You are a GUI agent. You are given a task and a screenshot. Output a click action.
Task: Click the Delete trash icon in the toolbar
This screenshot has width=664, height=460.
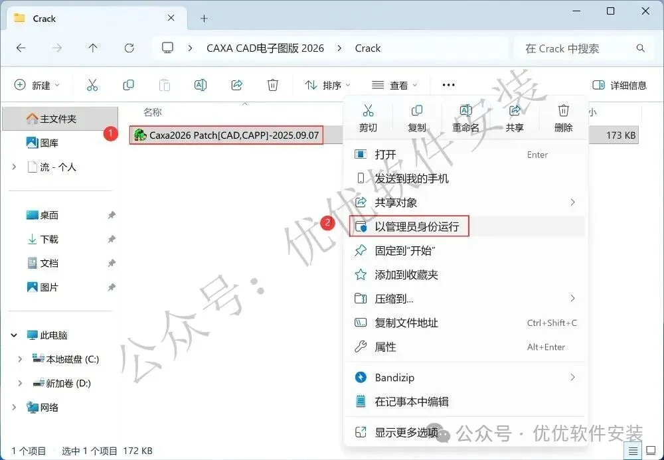273,85
